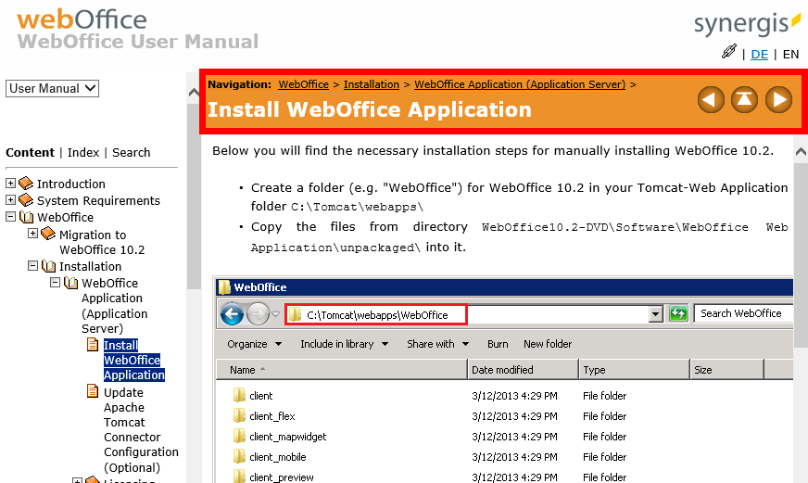Switch to the Index tab

point(83,153)
